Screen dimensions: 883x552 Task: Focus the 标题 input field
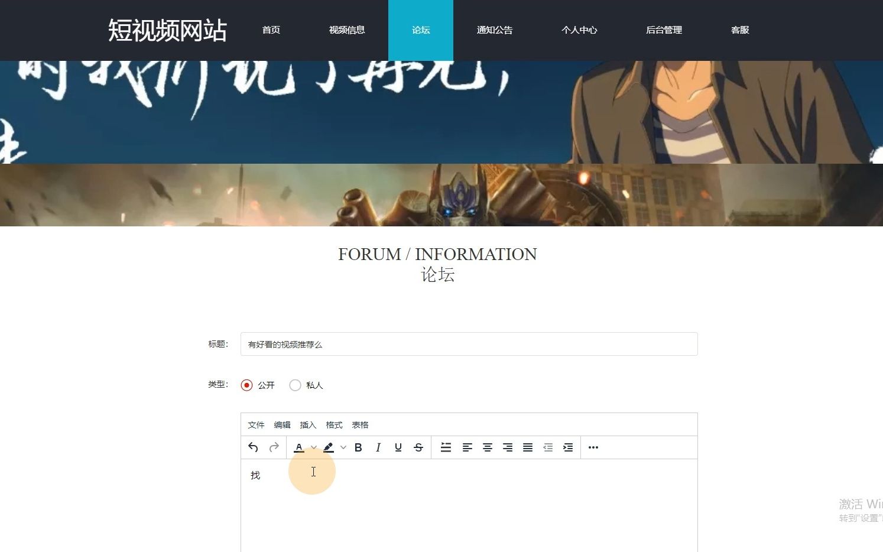(x=469, y=344)
